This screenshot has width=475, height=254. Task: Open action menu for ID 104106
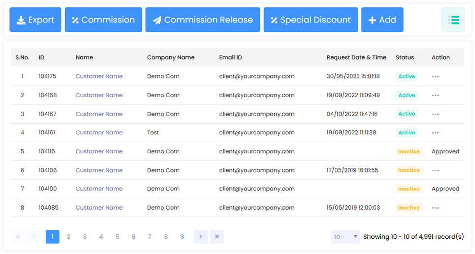click(x=435, y=171)
